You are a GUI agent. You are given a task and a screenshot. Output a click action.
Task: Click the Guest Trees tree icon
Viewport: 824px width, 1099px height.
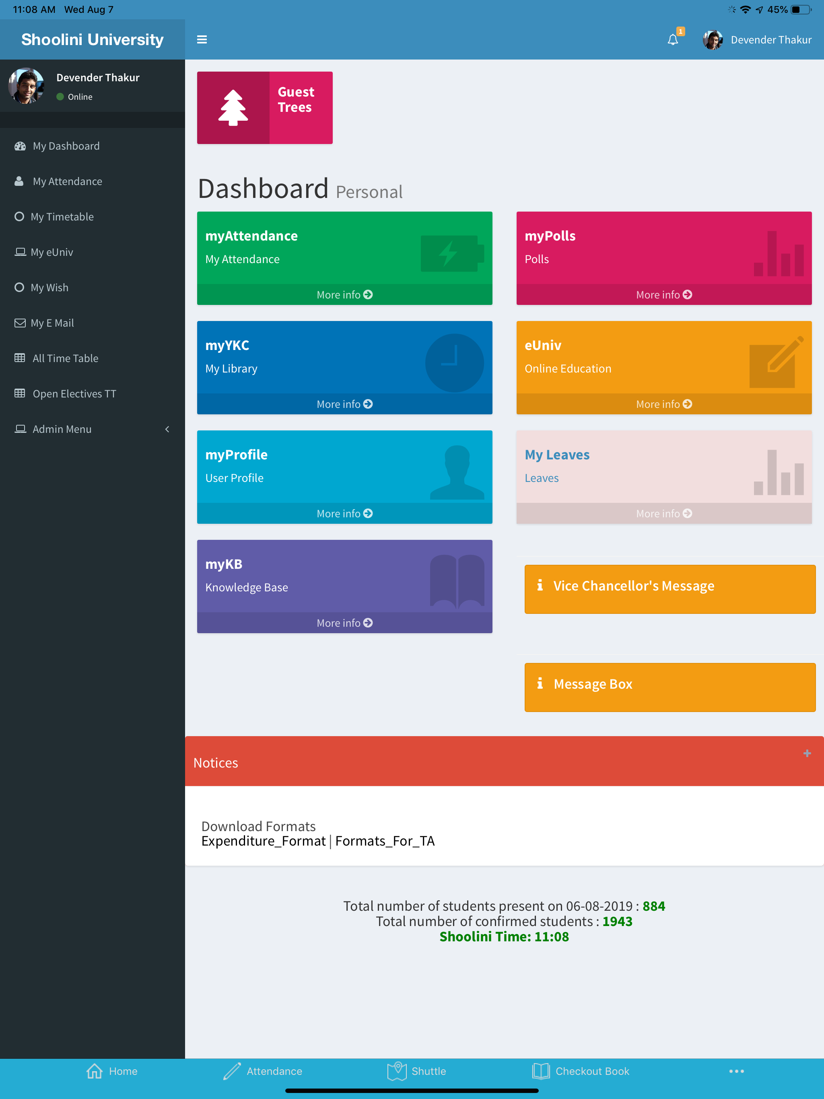coord(233,108)
